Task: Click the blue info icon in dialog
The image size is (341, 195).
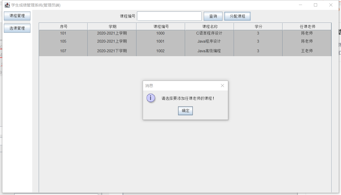Action: (151, 98)
